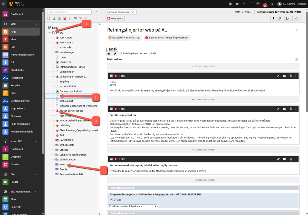This screenshot has width=308, height=215.
Task: Edit page title with pencil beside heading
Action: click(x=297, y=30)
